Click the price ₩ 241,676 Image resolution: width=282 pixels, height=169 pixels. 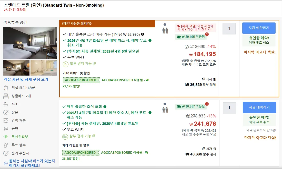pyautogui.click(x=203, y=124)
